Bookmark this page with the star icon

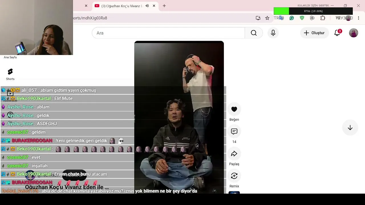(267, 18)
